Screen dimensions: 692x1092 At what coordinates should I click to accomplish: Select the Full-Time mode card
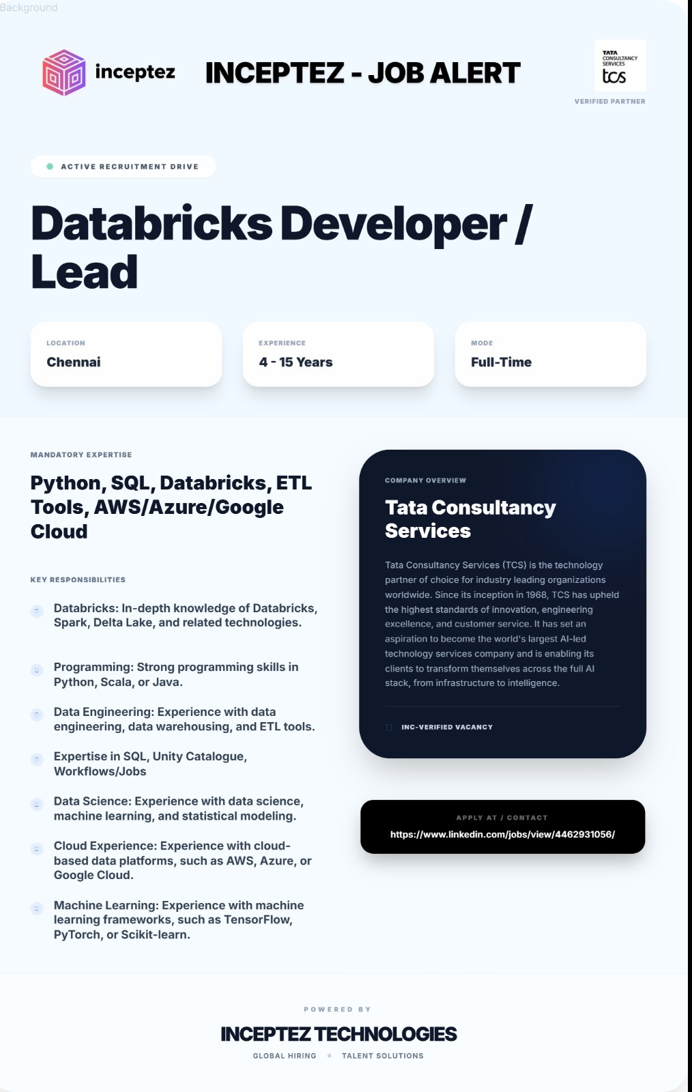(x=551, y=354)
